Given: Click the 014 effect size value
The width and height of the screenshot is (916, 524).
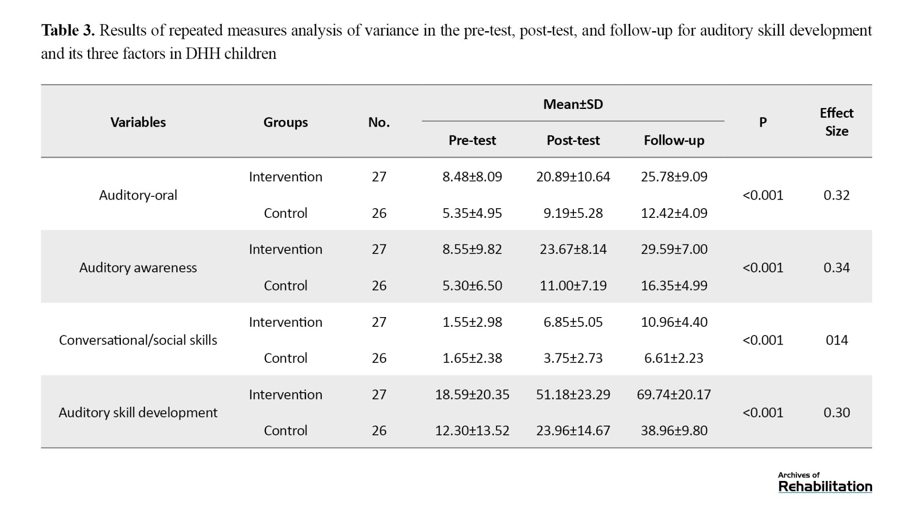Looking at the screenshot, I should [836, 340].
